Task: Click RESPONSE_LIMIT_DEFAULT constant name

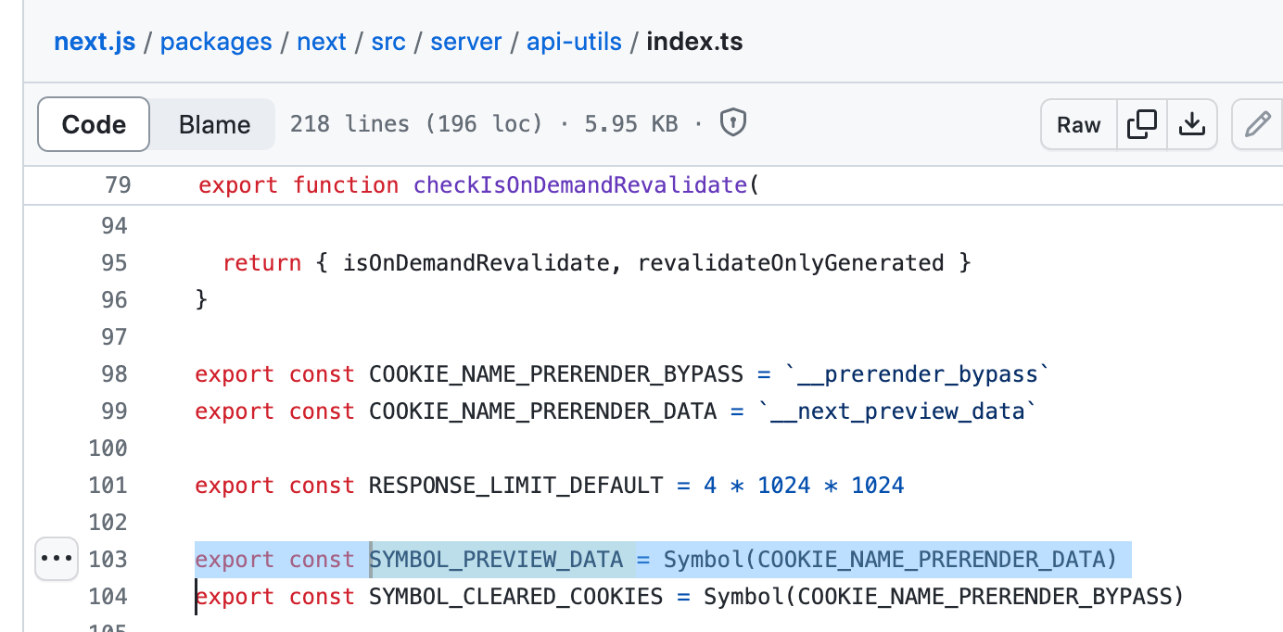Action: (516, 486)
